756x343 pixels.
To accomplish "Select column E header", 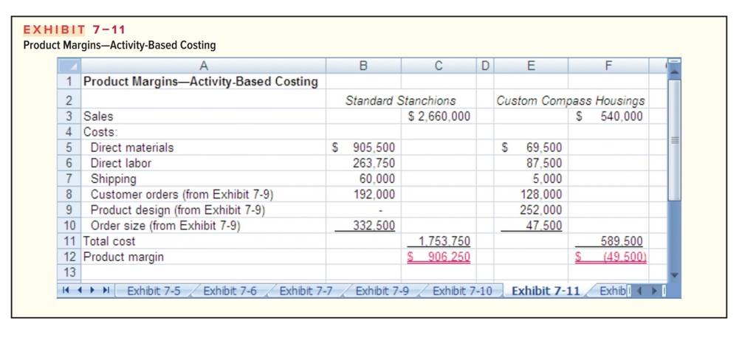I will [x=530, y=66].
